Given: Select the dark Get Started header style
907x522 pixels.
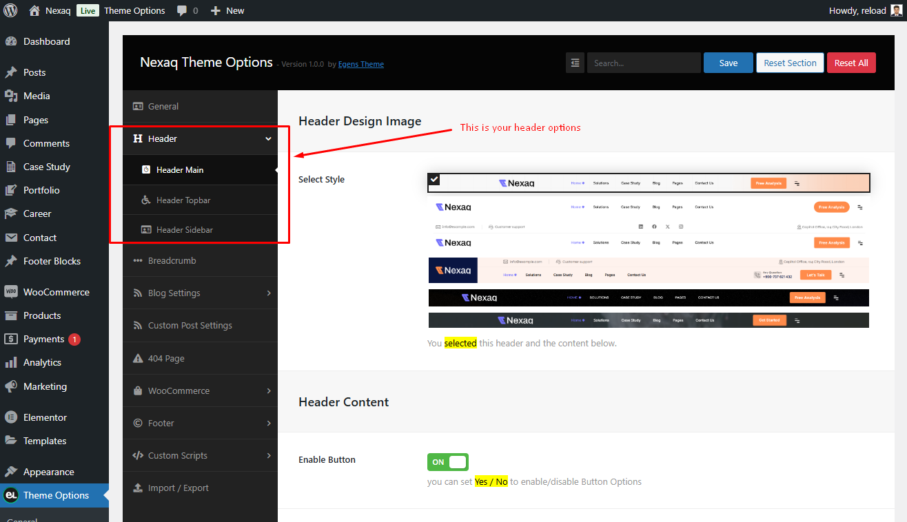Looking at the screenshot, I should [x=649, y=320].
